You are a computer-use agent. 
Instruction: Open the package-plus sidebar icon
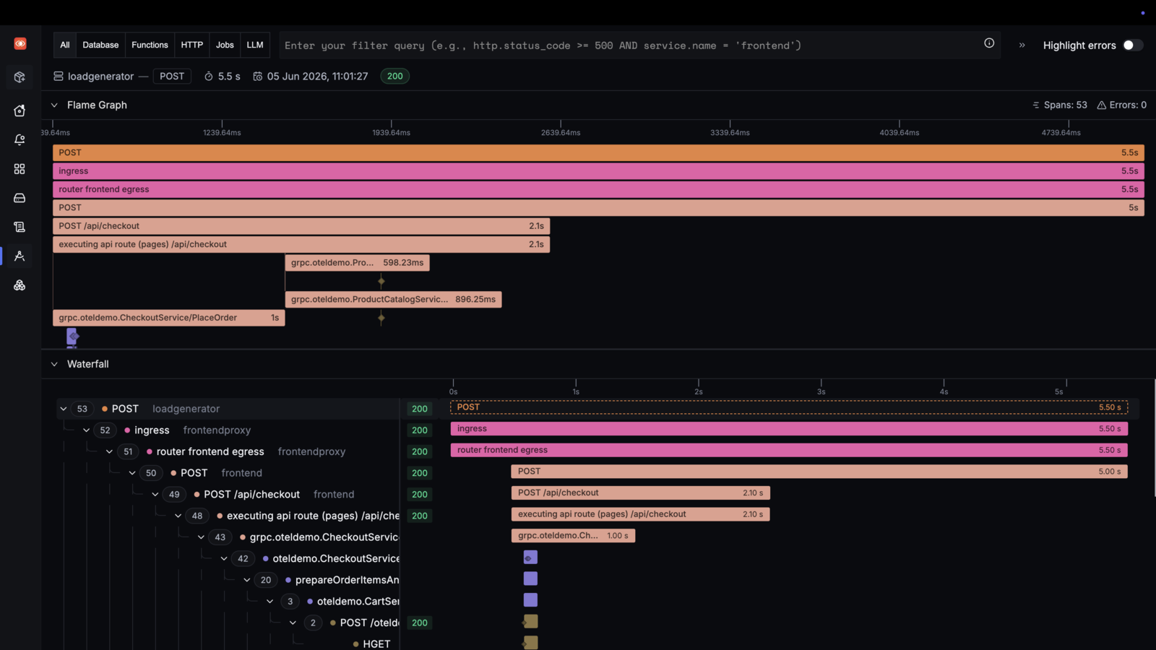point(20,77)
